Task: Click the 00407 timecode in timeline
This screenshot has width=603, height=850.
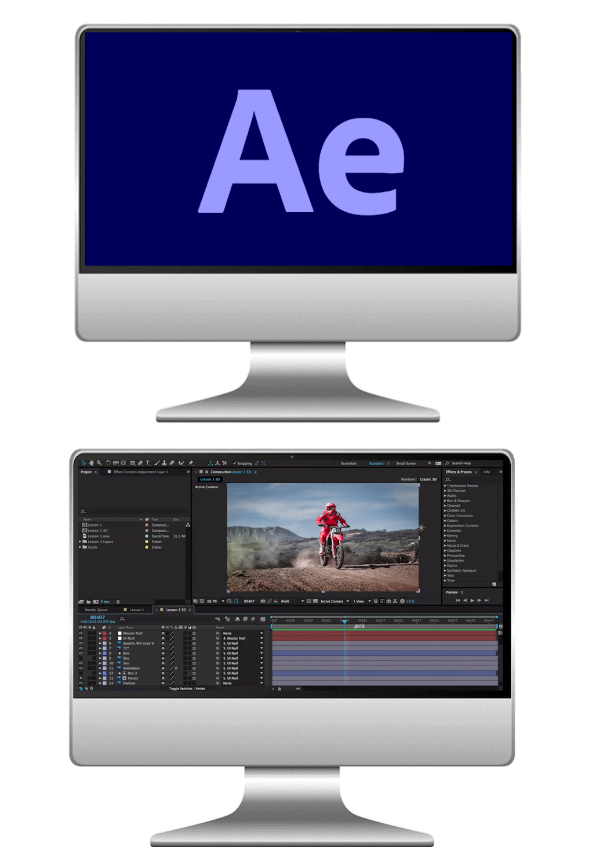Action: coord(97,617)
